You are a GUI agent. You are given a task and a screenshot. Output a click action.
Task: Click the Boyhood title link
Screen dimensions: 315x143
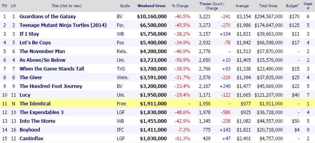tap(30, 130)
